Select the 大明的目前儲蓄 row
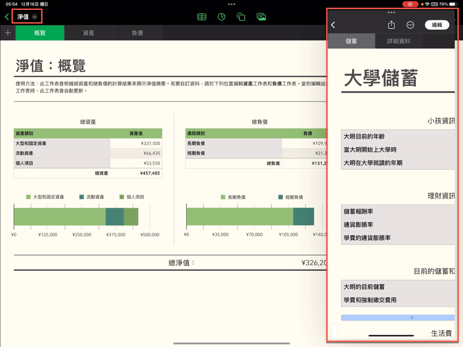Viewport: 463px width, 347px height. coord(398,287)
